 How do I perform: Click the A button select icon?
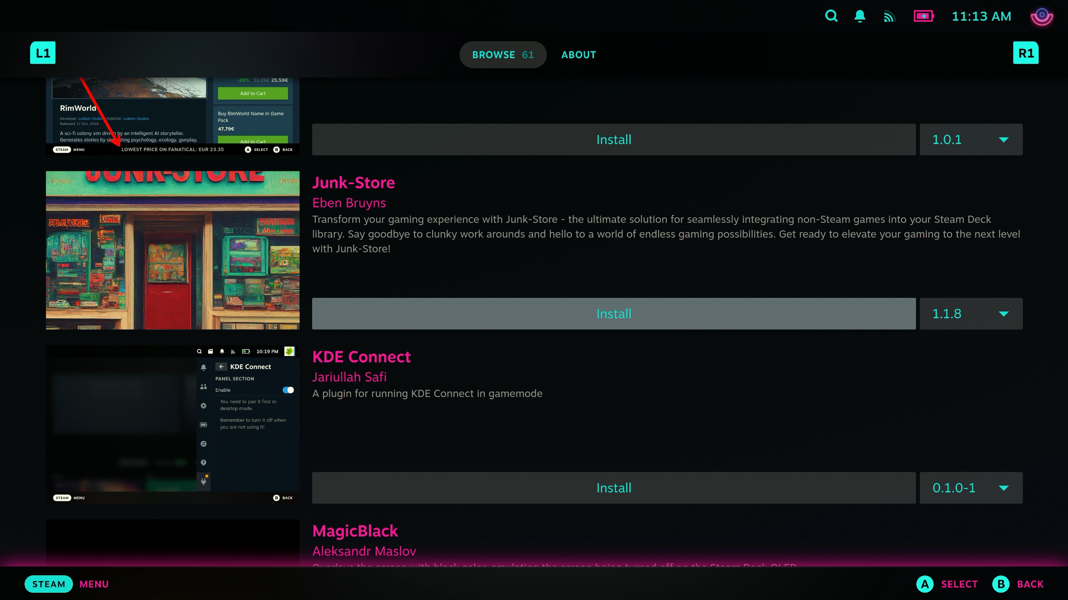(925, 584)
